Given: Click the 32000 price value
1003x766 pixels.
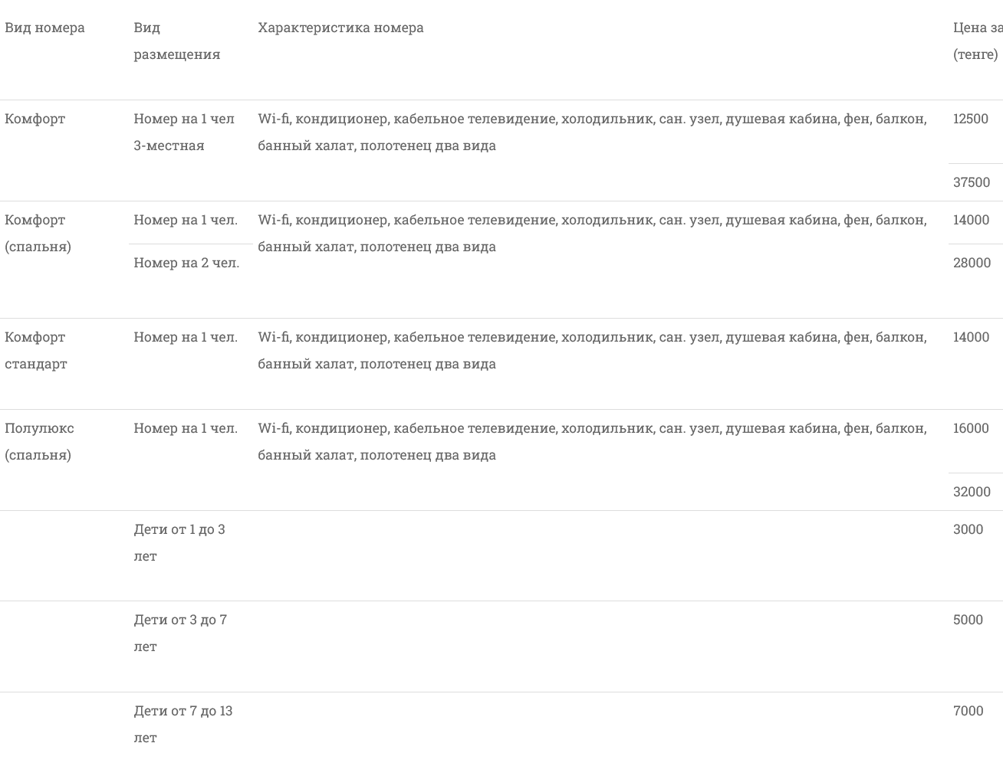Looking at the screenshot, I should click(x=972, y=492).
